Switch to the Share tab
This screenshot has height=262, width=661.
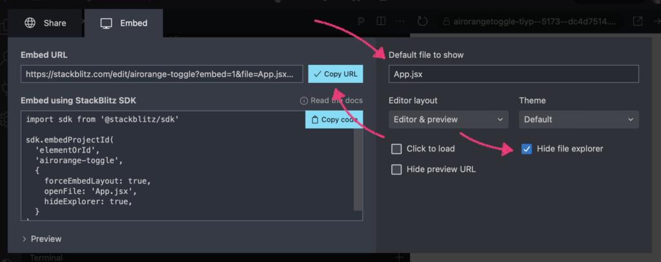(45, 23)
